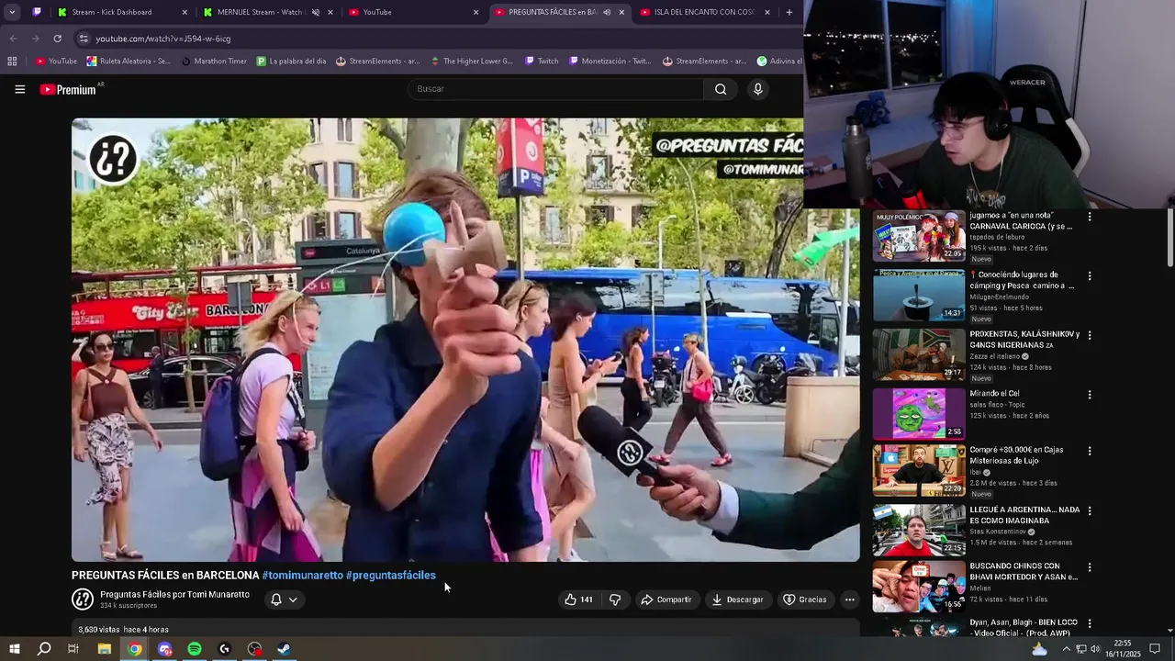Go to YouTube Premium home logo
Viewport: 1175px width, 661px height.
point(68,89)
